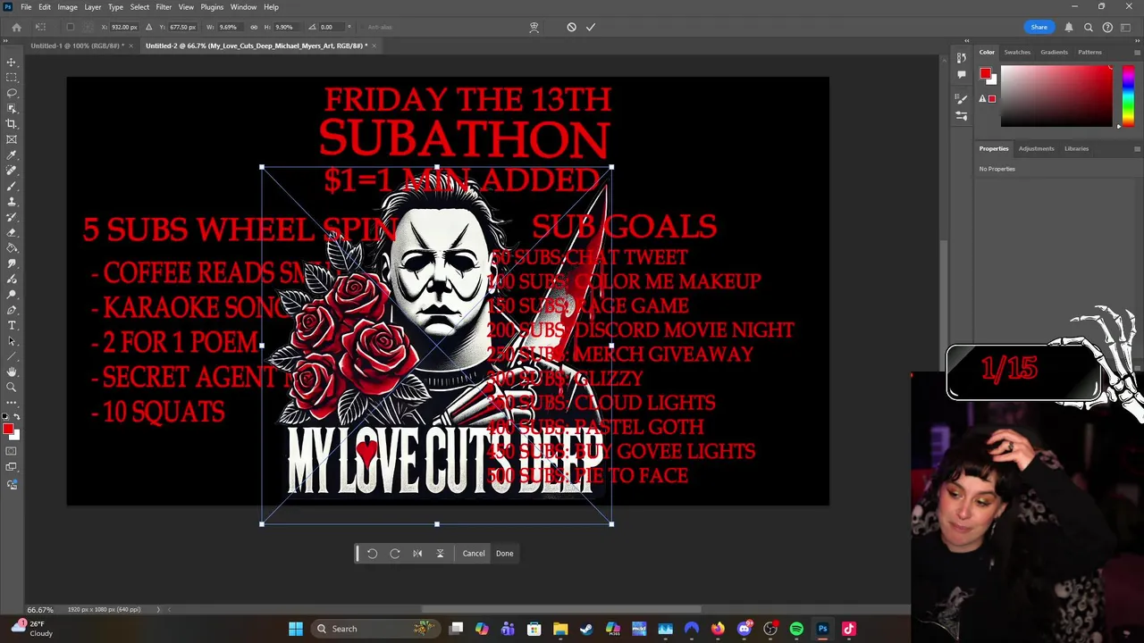
Task: Click Cancel in the transform taskbar
Action: 474,554
